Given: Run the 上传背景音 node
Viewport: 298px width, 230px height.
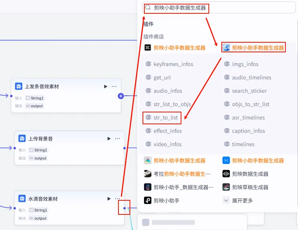Looking at the screenshot, I should [x=109, y=139].
